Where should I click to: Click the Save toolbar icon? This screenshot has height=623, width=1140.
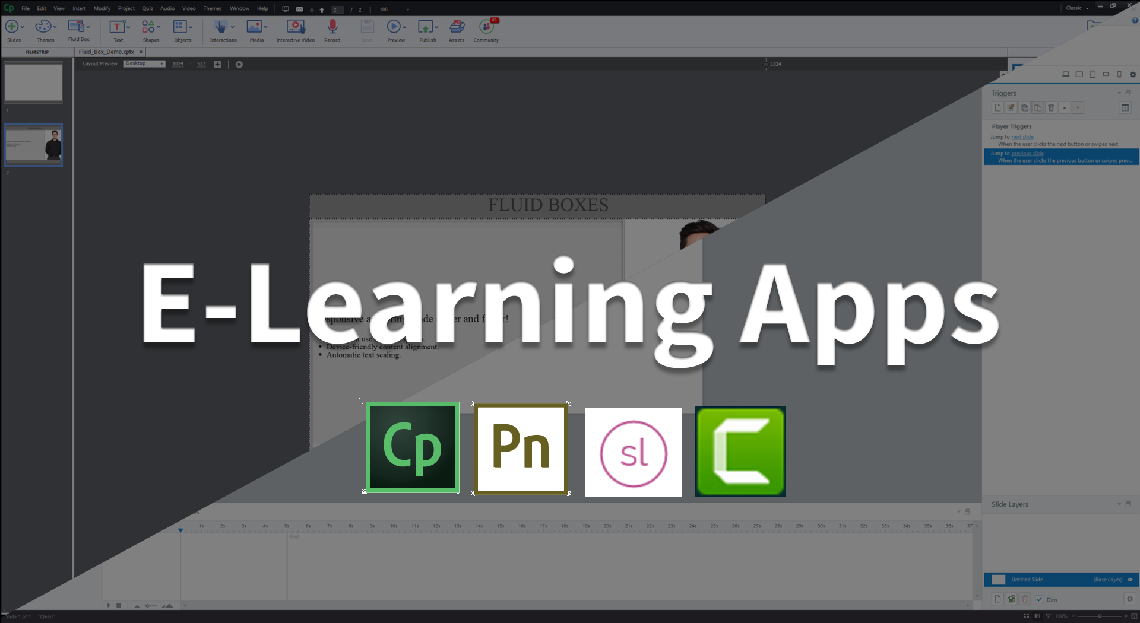click(x=367, y=27)
